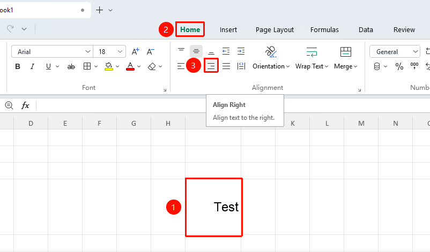Click the fx insert function icon
The image size is (430, 252).
pyautogui.click(x=25, y=105)
